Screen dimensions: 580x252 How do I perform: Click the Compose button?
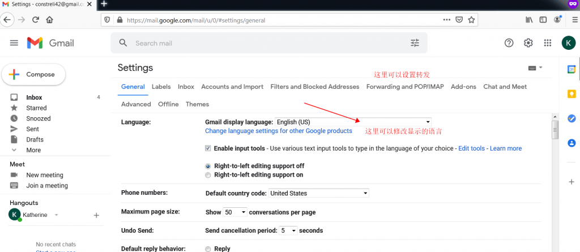[x=33, y=74]
